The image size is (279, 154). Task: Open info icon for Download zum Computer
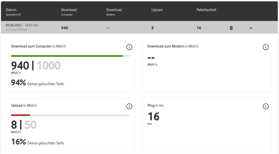[x=129, y=47]
